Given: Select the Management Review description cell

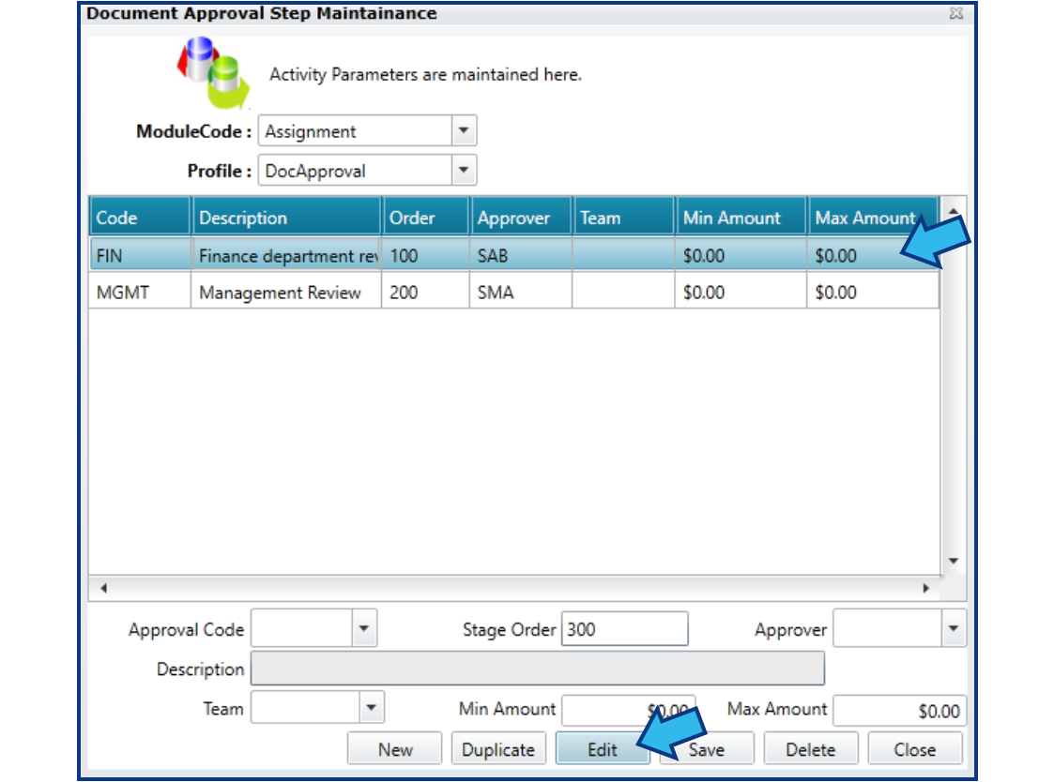Looking at the screenshot, I should pos(287,293).
